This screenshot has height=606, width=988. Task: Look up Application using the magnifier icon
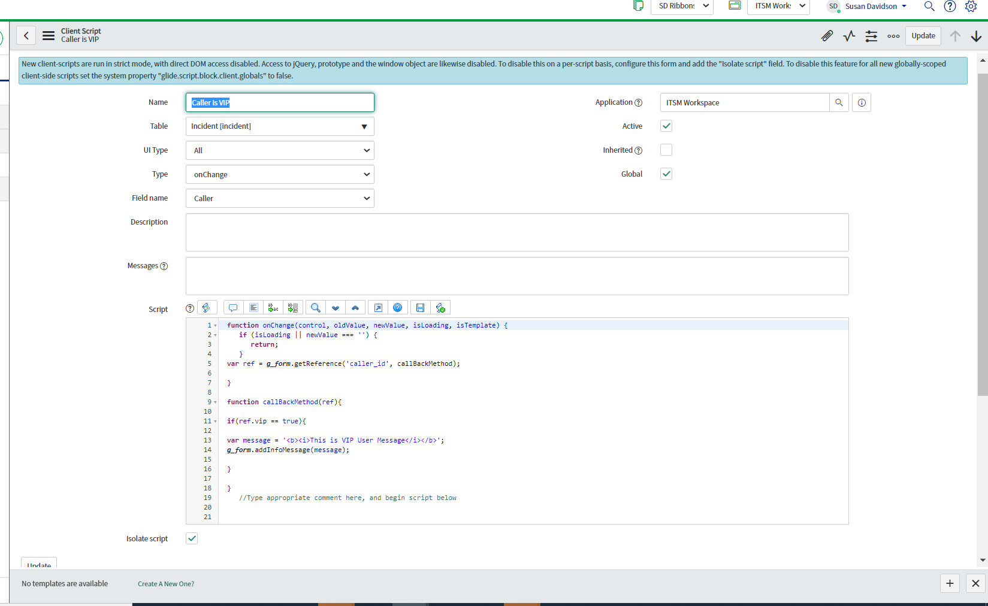point(839,102)
